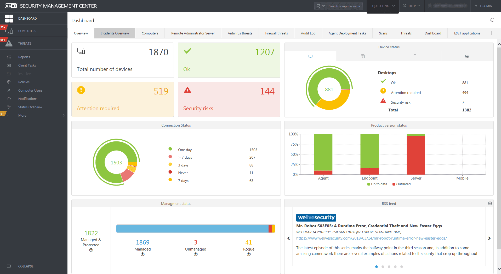Open Client Tasks from the sidebar
Screen dimensions: 501x274
click(27, 65)
